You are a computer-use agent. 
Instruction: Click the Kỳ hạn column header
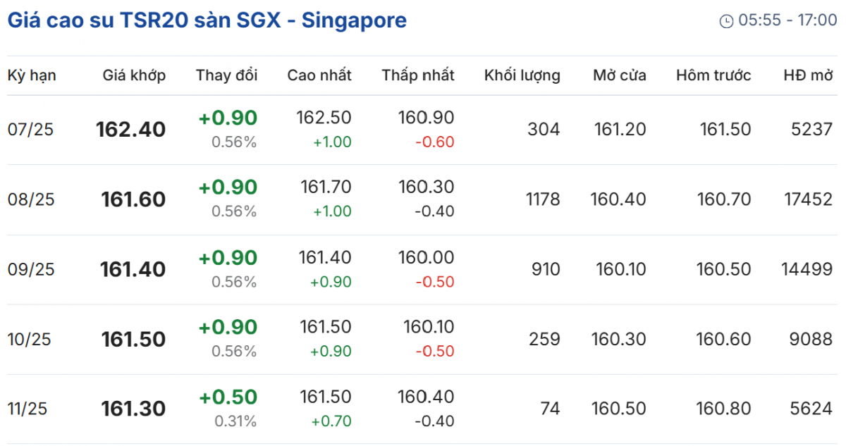32,75
